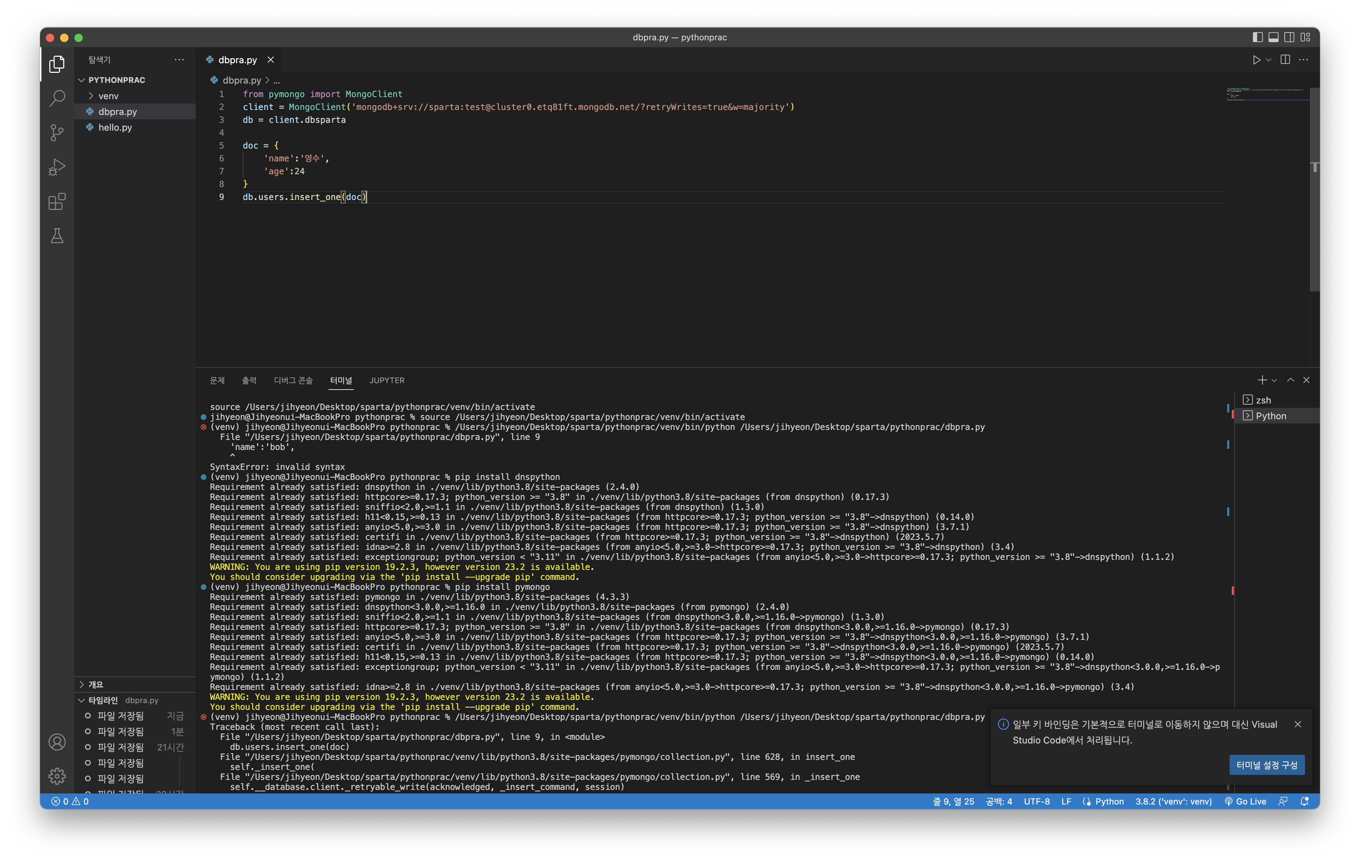Viewport: 1360px width, 862px height.
Task: Switch to the 터미널 tab
Action: (x=341, y=381)
